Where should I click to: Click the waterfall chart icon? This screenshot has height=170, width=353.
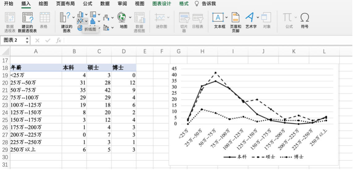click(x=106, y=18)
